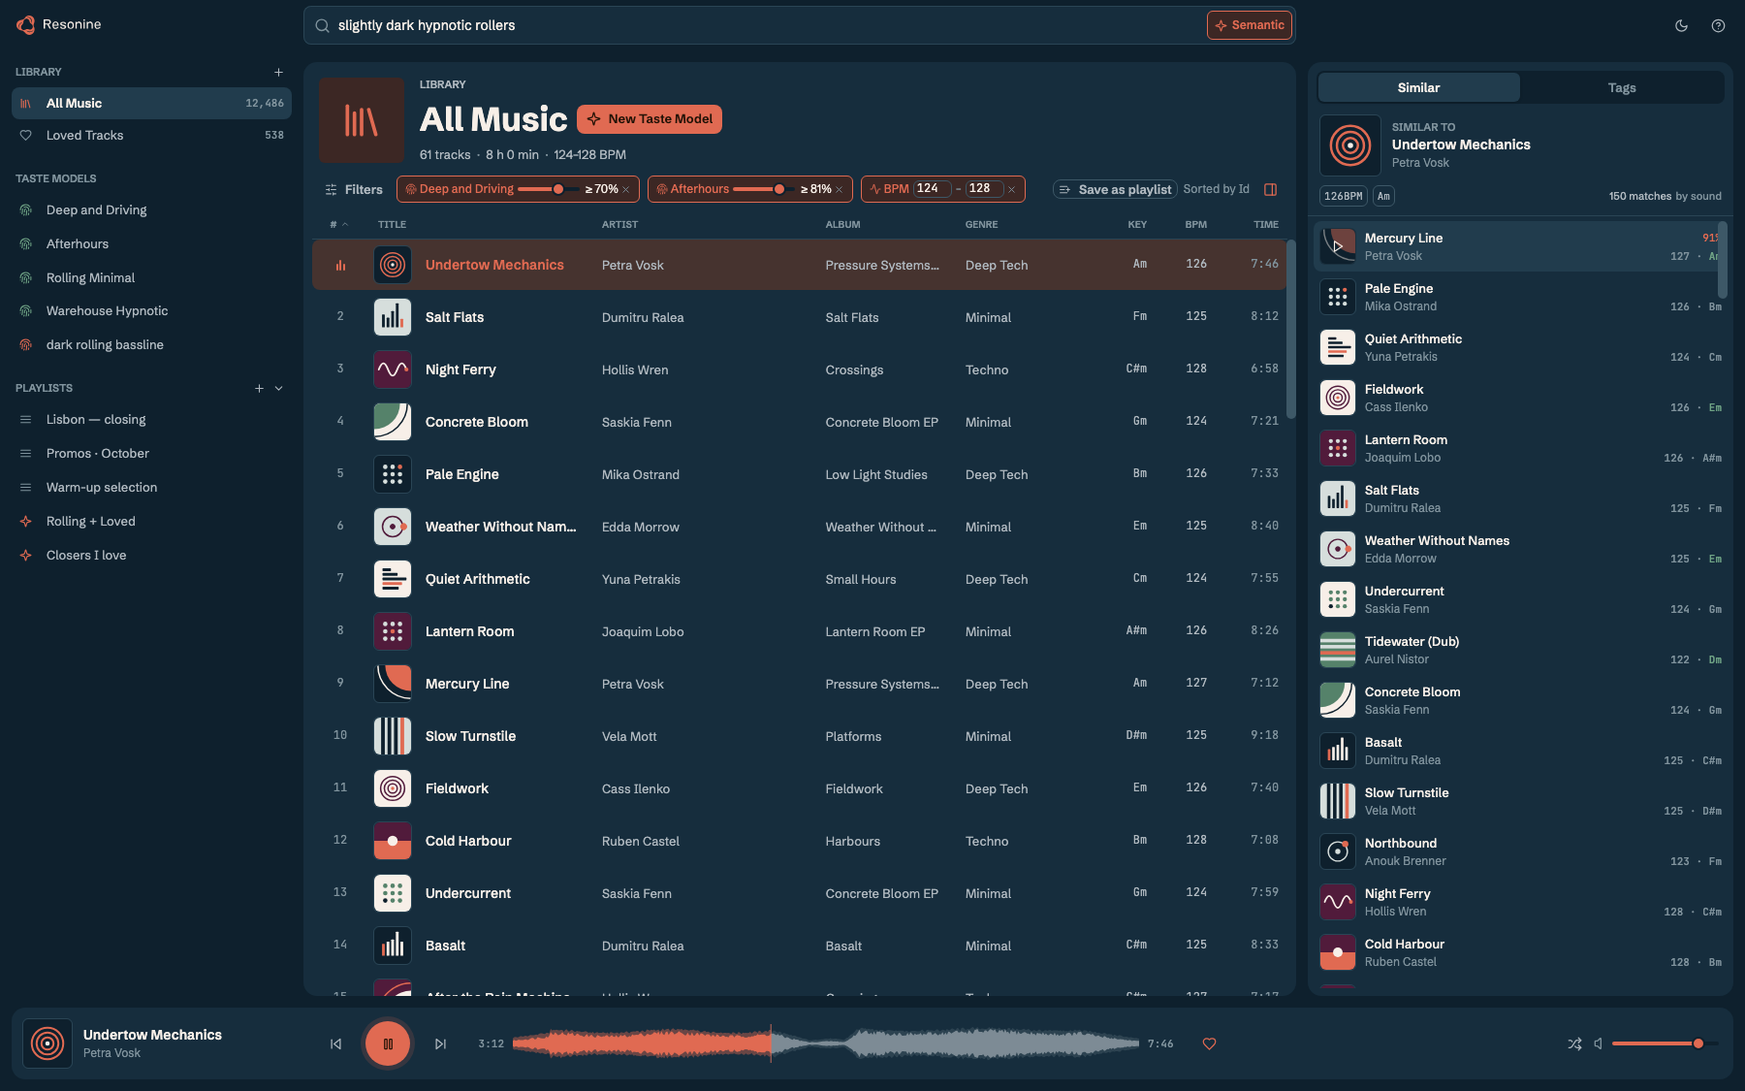Collapse the Playlists section chevron
The image size is (1745, 1091).
(279, 388)
